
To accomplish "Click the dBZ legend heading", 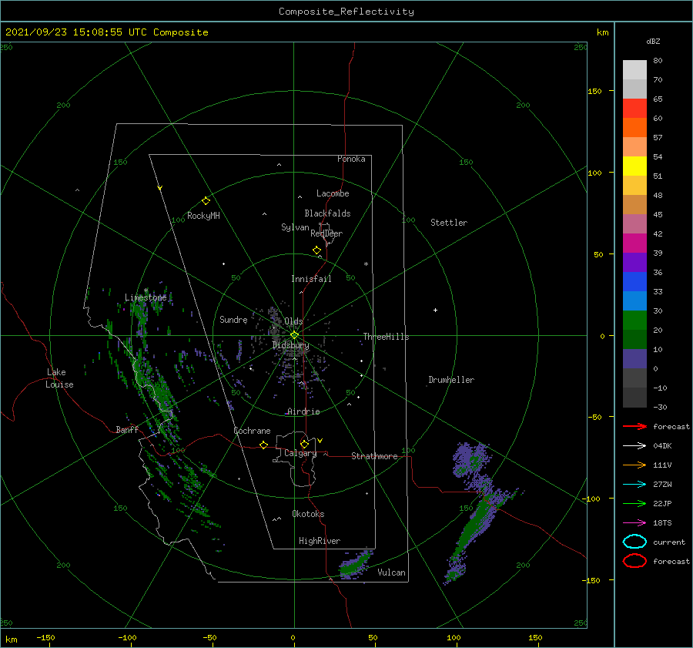I will [x=653, y=41].
